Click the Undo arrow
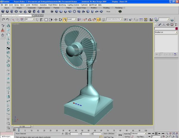 [3, 20]
